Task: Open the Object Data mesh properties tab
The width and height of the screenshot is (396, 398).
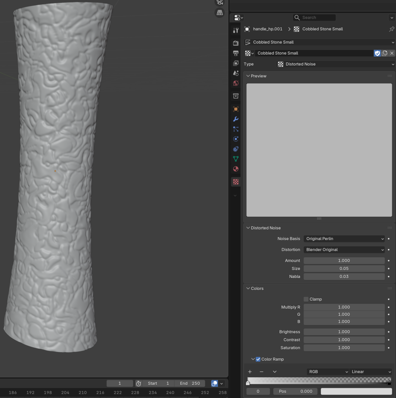Action: [236, 159]
